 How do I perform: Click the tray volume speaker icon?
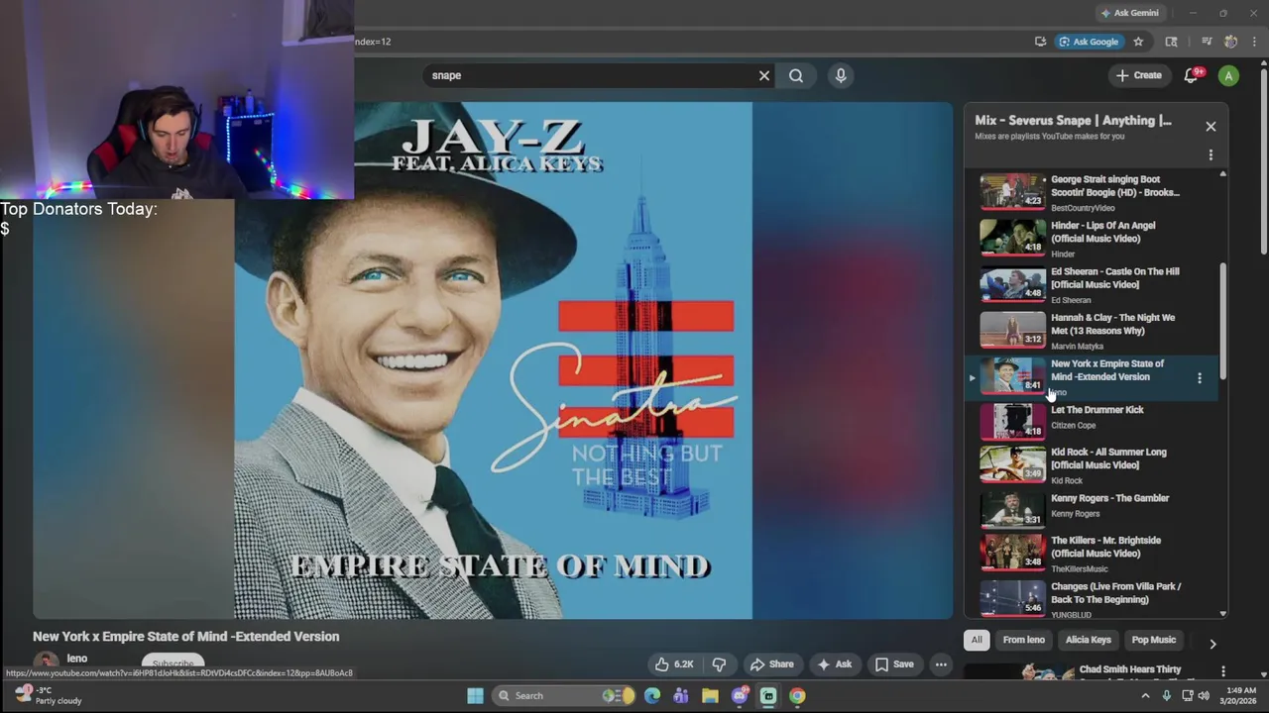coord(1203,696)
